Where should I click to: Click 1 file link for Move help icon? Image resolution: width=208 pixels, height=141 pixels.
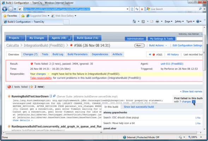coord(198,123)
